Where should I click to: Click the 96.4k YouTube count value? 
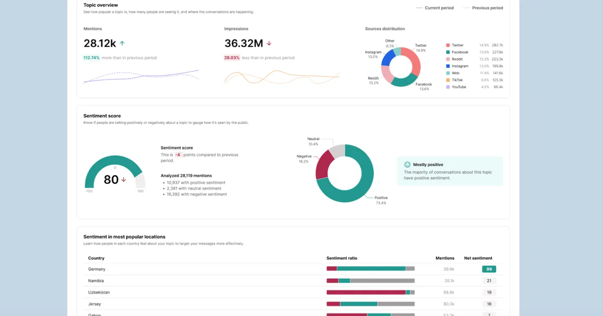(498, 87)
